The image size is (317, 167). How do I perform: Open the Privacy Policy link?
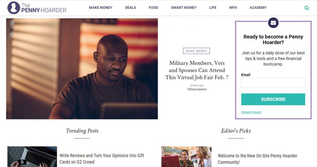[x=251, y=112]
